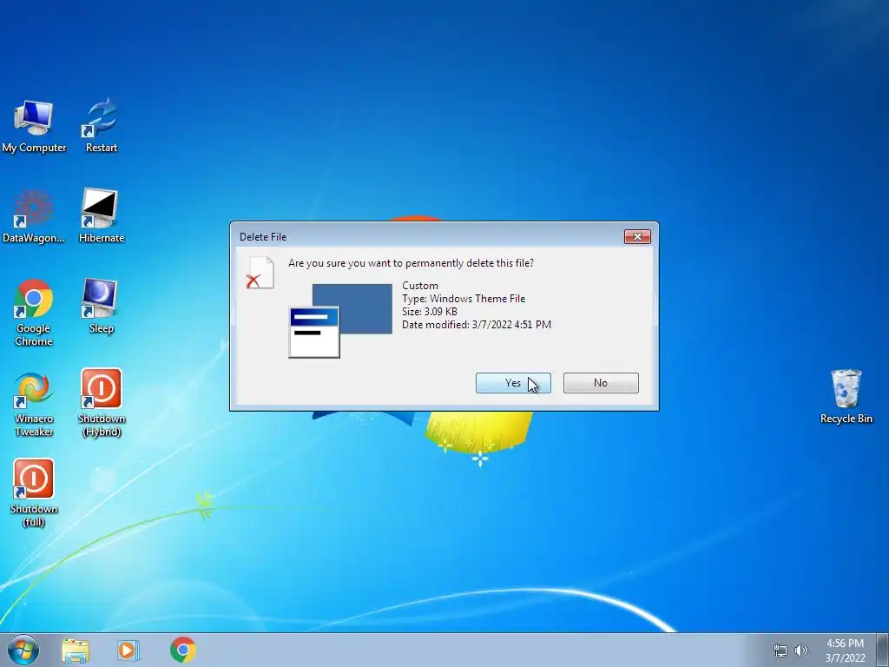Launch Windows Media Player from taskbar
The image size is (889, 667).
128,650
